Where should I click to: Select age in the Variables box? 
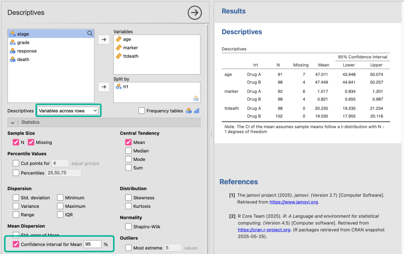(157, 39)
